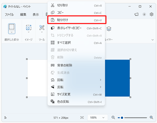157x123 pixels.
Task: Click the select-all icon beside すべて選択
Action: (52, 43)
